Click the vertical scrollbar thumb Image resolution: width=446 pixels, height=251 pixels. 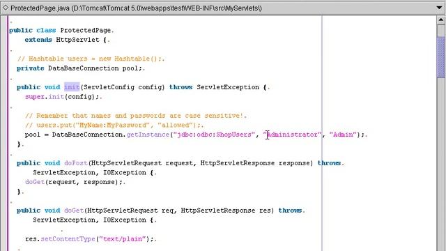click(441, 57)
